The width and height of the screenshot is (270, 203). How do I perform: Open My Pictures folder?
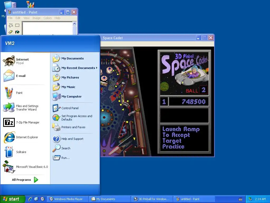[x=75, y=77]
